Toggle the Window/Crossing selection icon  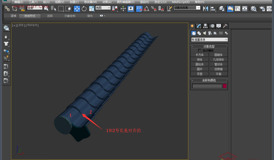coord(68,8)
